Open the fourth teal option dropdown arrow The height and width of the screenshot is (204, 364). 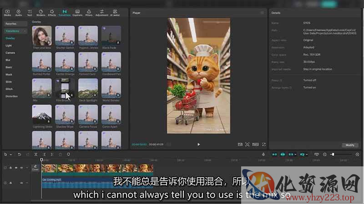click(x=307, y=154)
